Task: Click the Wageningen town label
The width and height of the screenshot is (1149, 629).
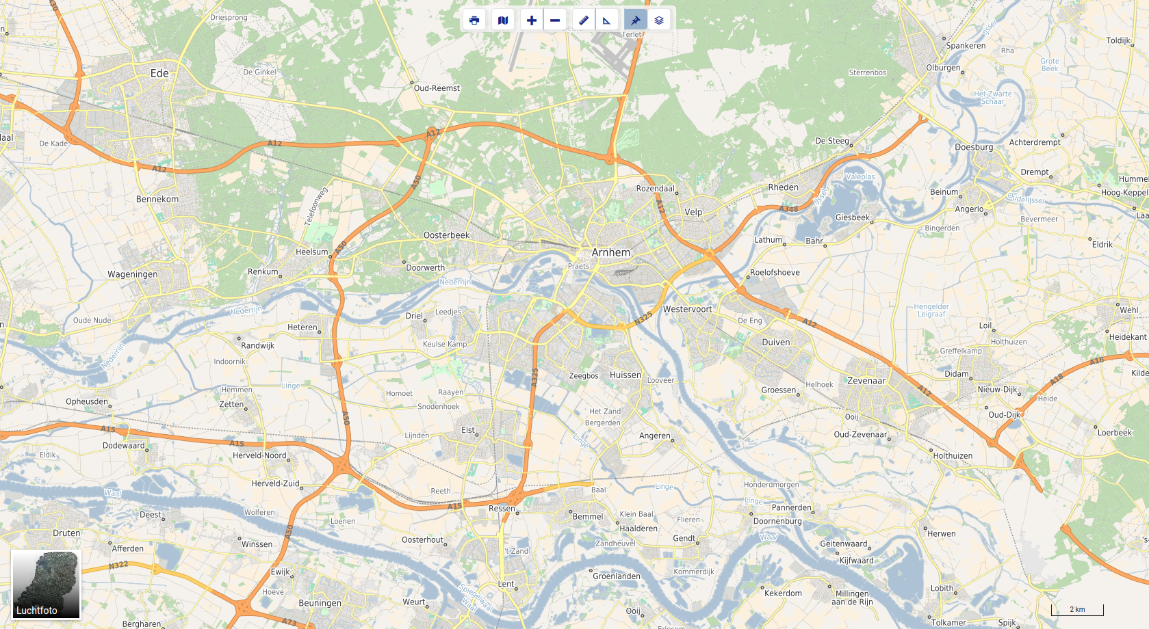Action: click(x=132, y=274)
